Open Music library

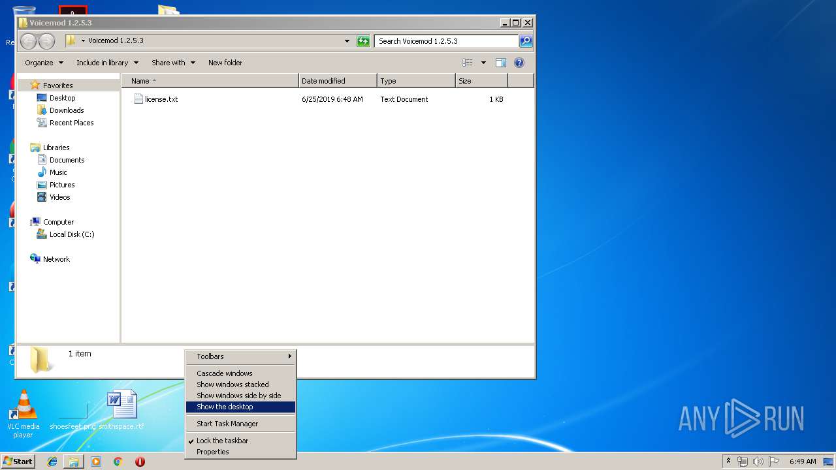[x=58, y=172]
